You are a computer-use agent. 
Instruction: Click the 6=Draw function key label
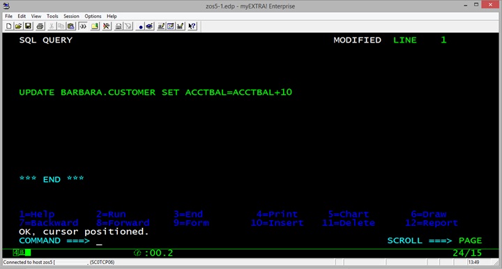click(x=429, y=214)
